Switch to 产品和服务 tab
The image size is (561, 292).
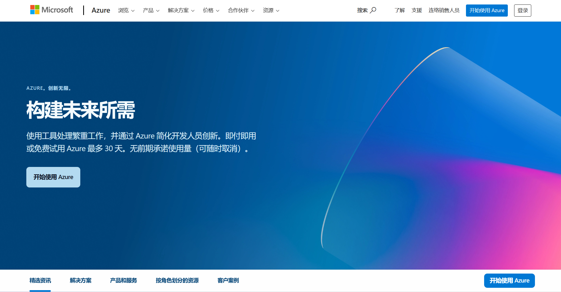(x=123, y=280)
